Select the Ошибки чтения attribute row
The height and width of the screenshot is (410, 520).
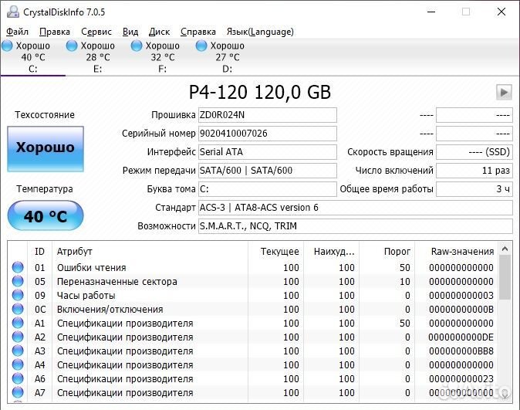point(253,268)
